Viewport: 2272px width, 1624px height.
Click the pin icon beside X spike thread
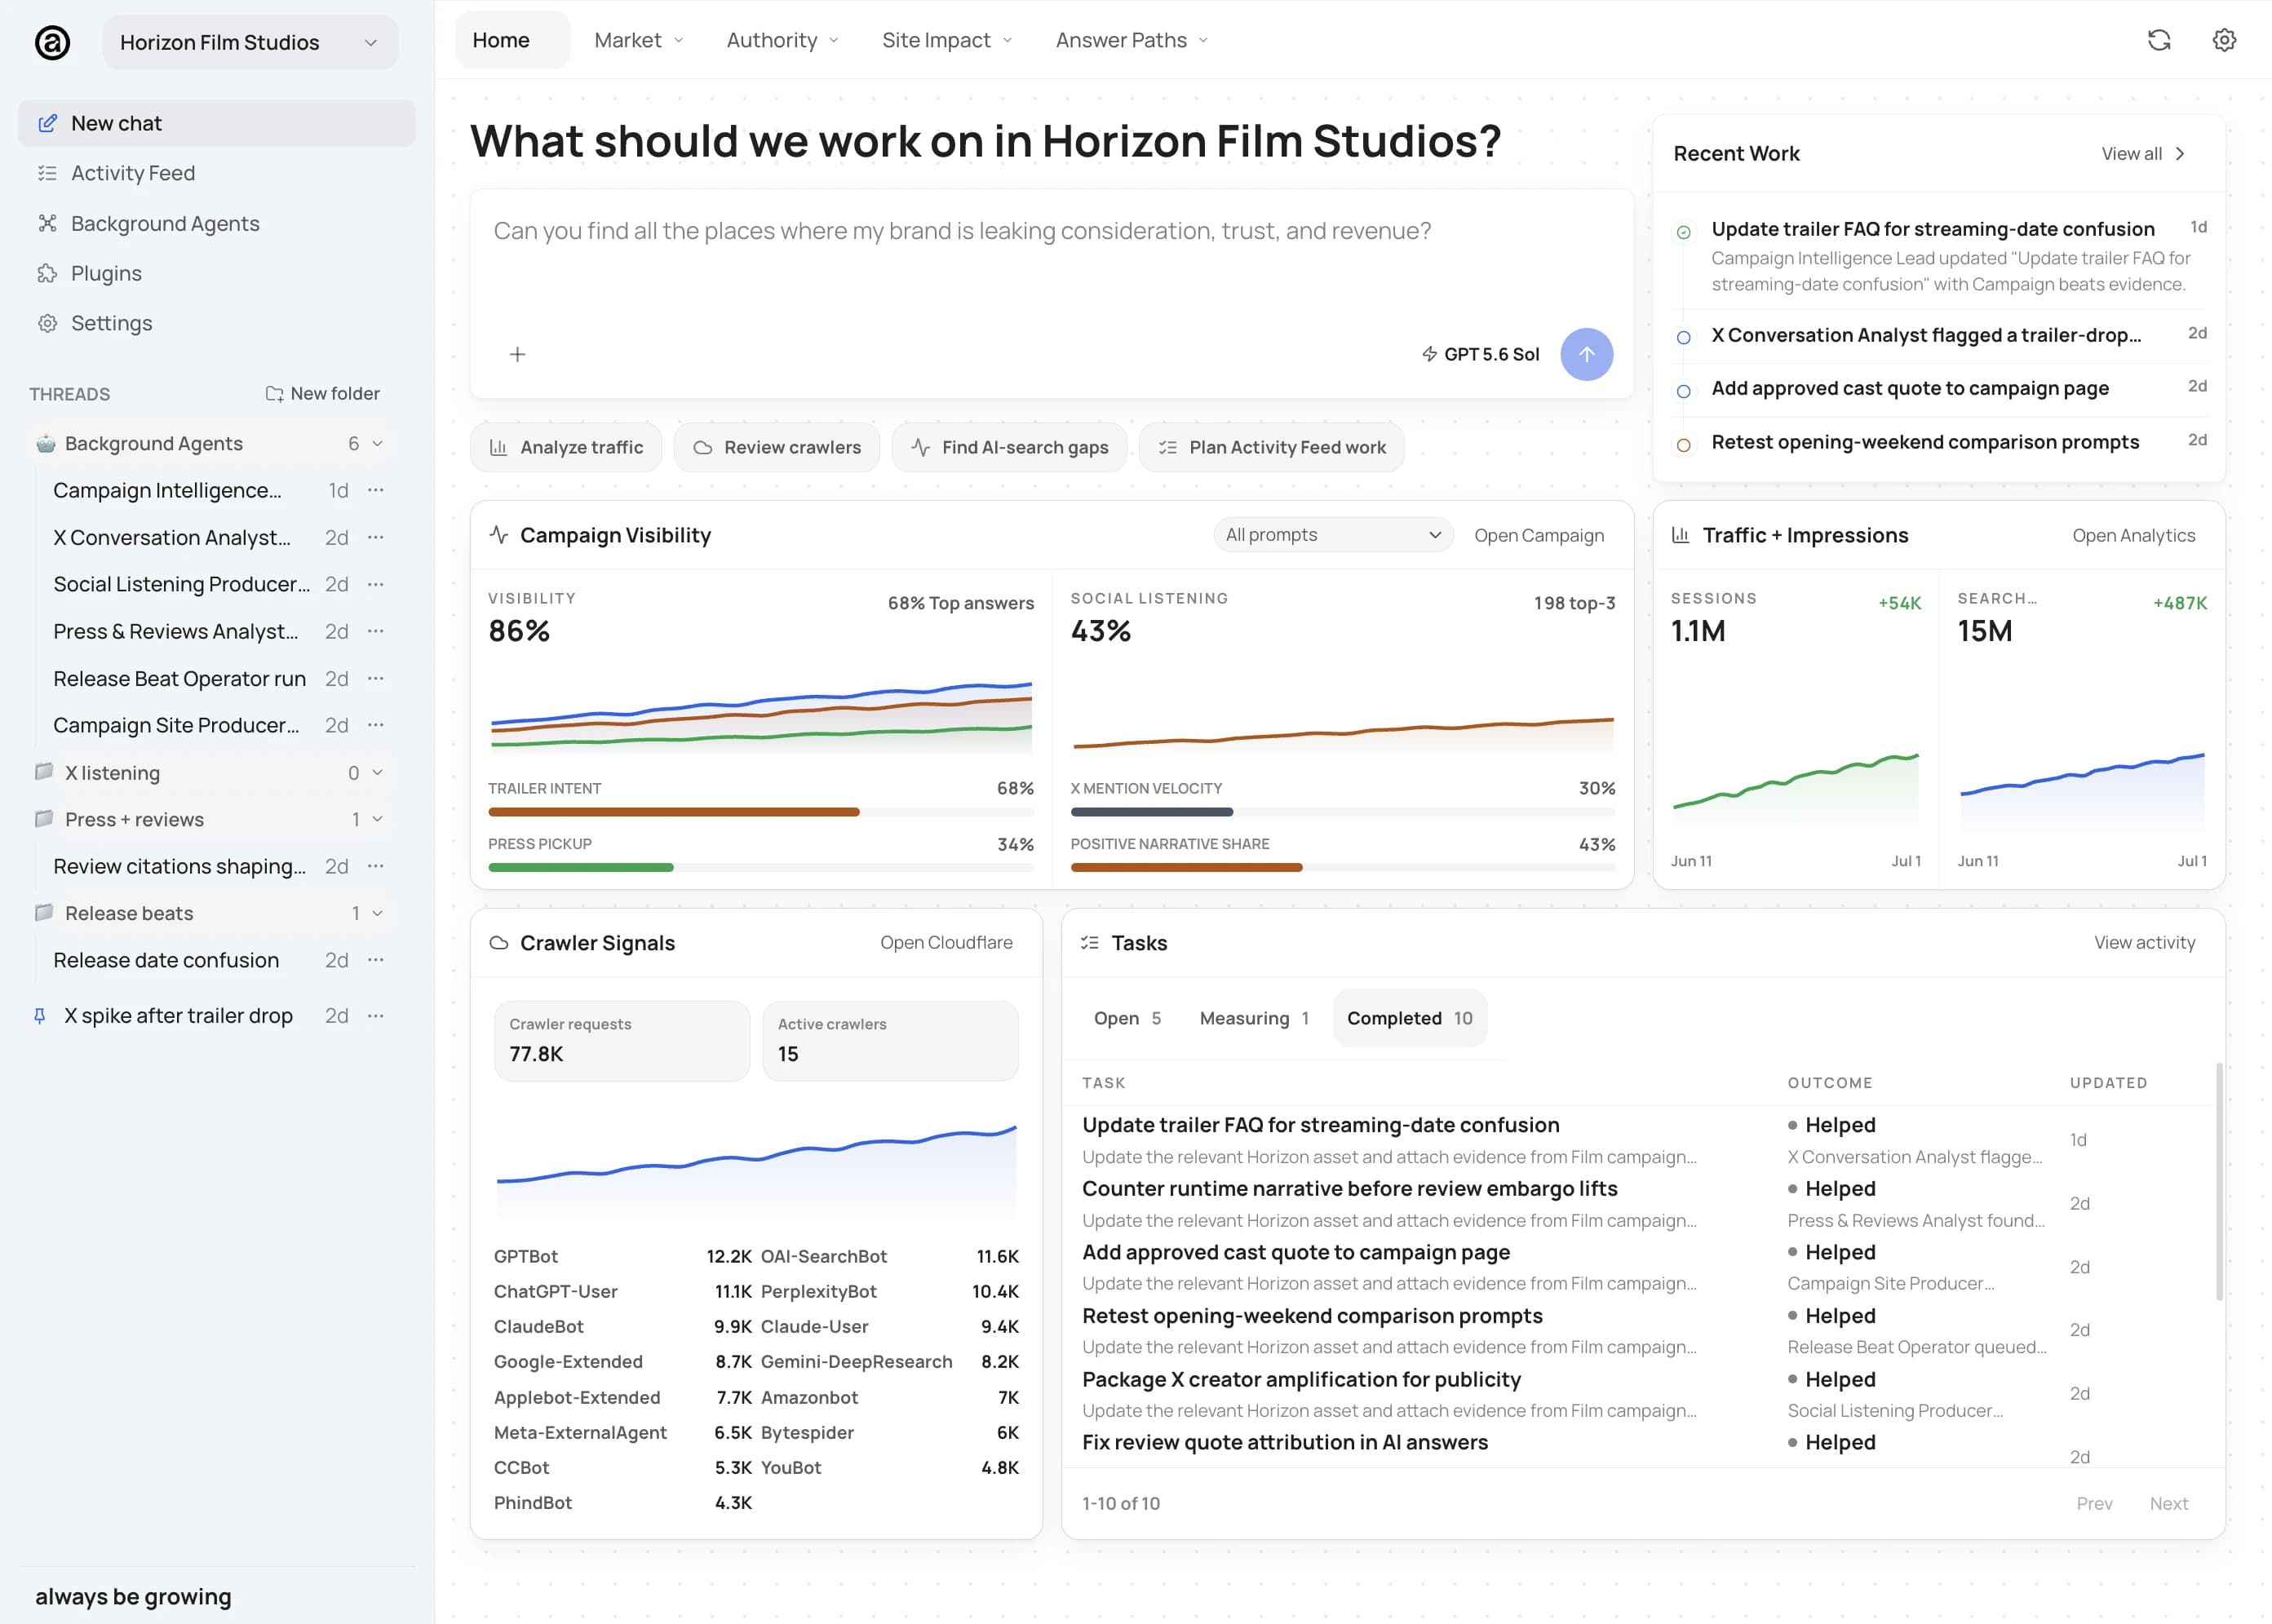pos(40,1016)
